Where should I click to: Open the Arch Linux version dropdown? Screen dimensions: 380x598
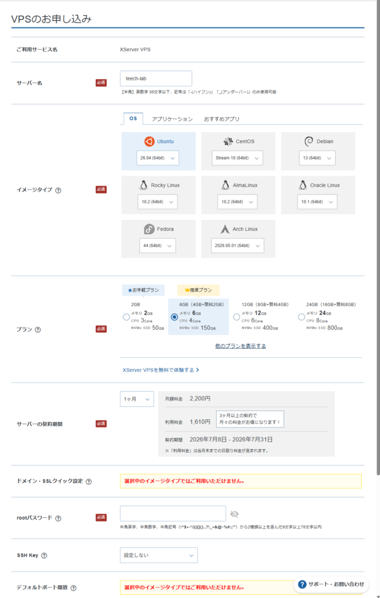pyautogui.click(x=238, y=246)
